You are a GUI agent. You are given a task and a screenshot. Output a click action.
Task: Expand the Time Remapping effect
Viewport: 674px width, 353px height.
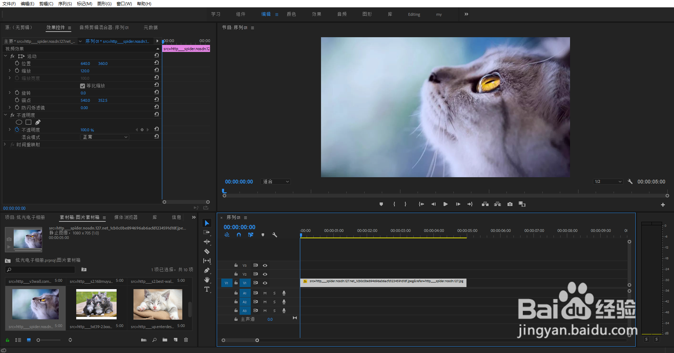(5, 144)
